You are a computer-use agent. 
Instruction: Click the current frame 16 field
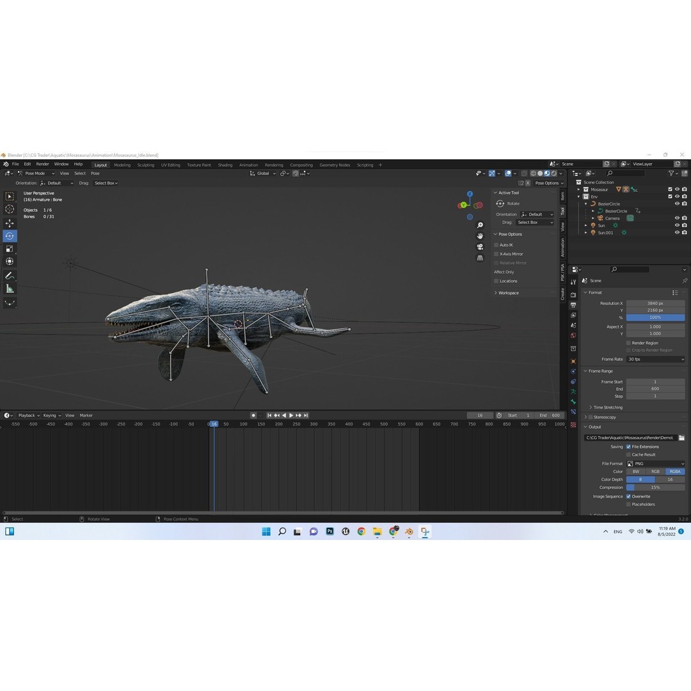[479, 416]
